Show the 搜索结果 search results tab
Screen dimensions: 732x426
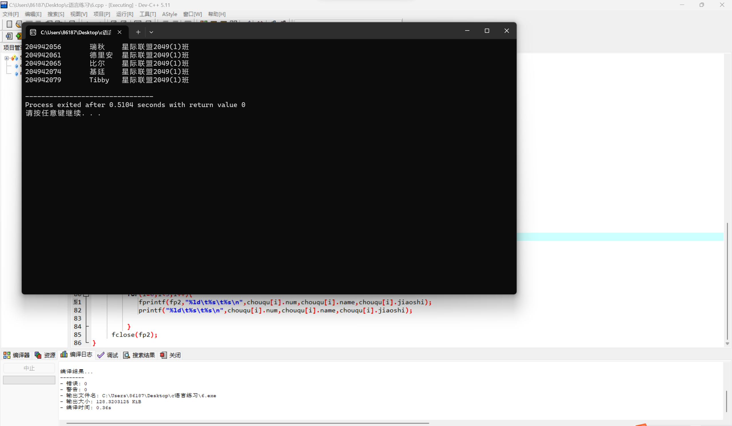tap(139, 355)
